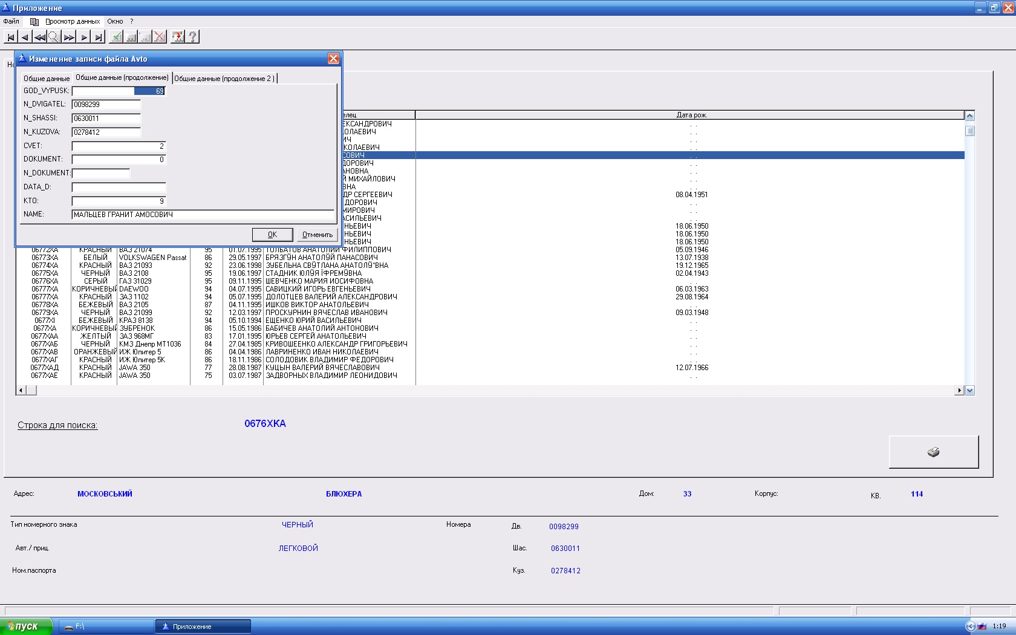
Task: Open the ? help menu
Action: (131, 21)
